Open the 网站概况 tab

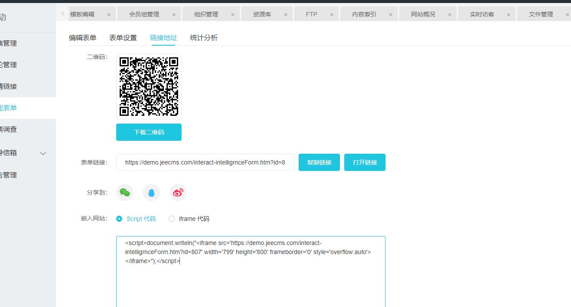(423, 14)
